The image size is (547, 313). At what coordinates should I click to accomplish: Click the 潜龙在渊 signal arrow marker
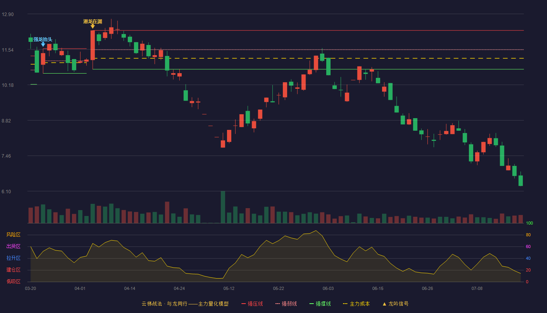(x=93, y=26)
